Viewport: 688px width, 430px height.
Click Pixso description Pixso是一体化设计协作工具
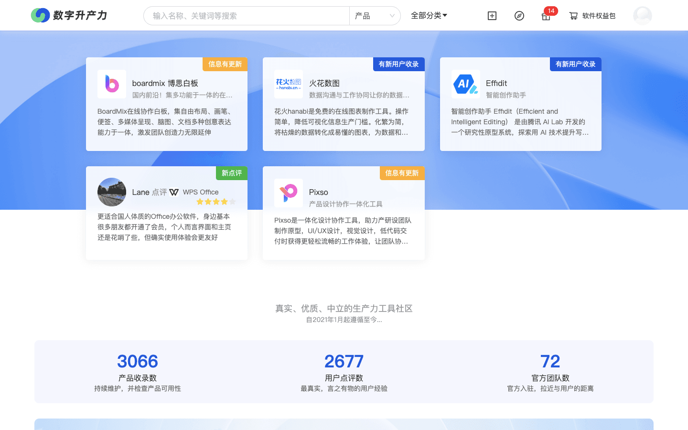click(x=343, y=231)
